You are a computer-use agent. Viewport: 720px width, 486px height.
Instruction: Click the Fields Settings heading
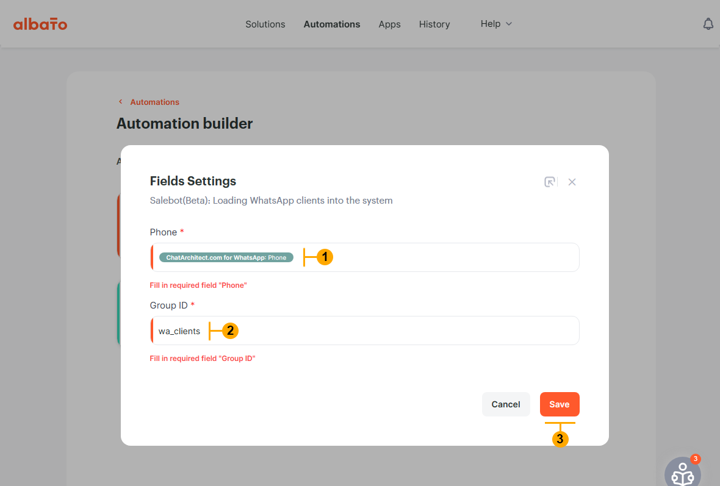pos(193,181)
